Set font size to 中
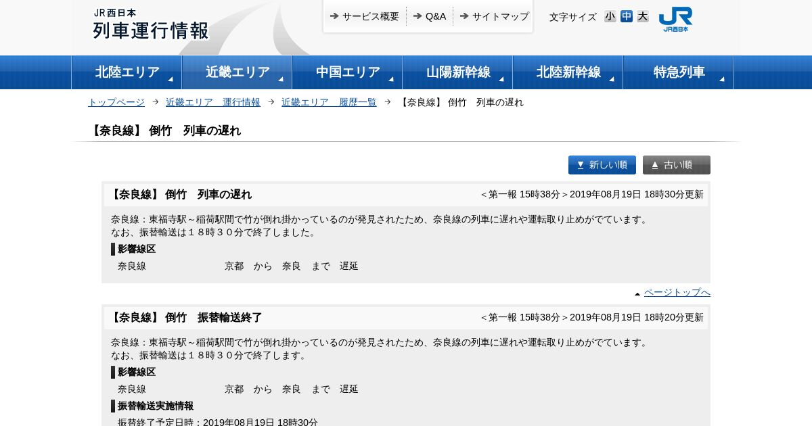Viewport: 812px width, 426px height. [627, 16]
